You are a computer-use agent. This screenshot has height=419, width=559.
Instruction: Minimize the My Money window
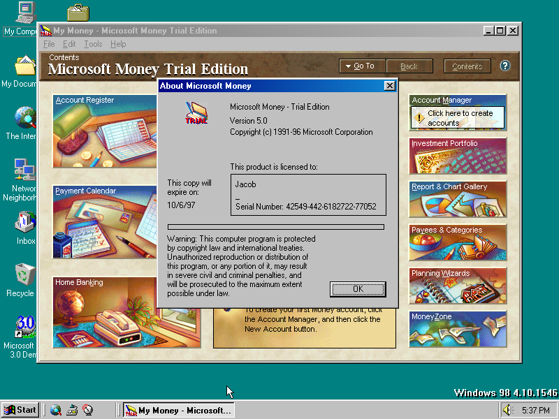click(488, 31)
